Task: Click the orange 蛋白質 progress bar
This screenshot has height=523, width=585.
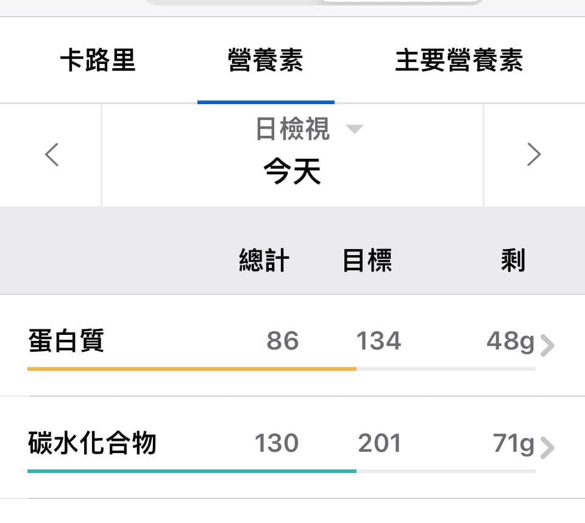Action: tap(191, 369)
